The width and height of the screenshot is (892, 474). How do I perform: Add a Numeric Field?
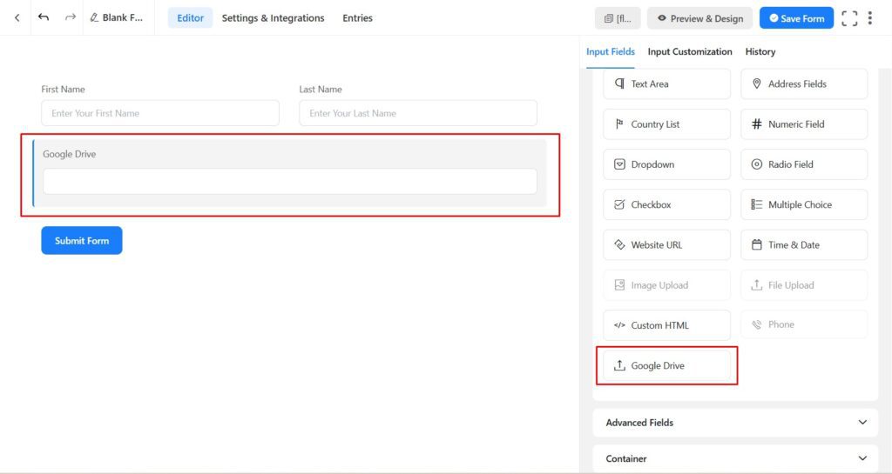(804, 124)
